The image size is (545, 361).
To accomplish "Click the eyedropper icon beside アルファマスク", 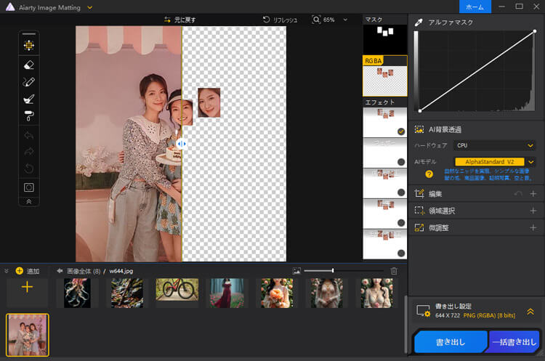I will point(419,23).
